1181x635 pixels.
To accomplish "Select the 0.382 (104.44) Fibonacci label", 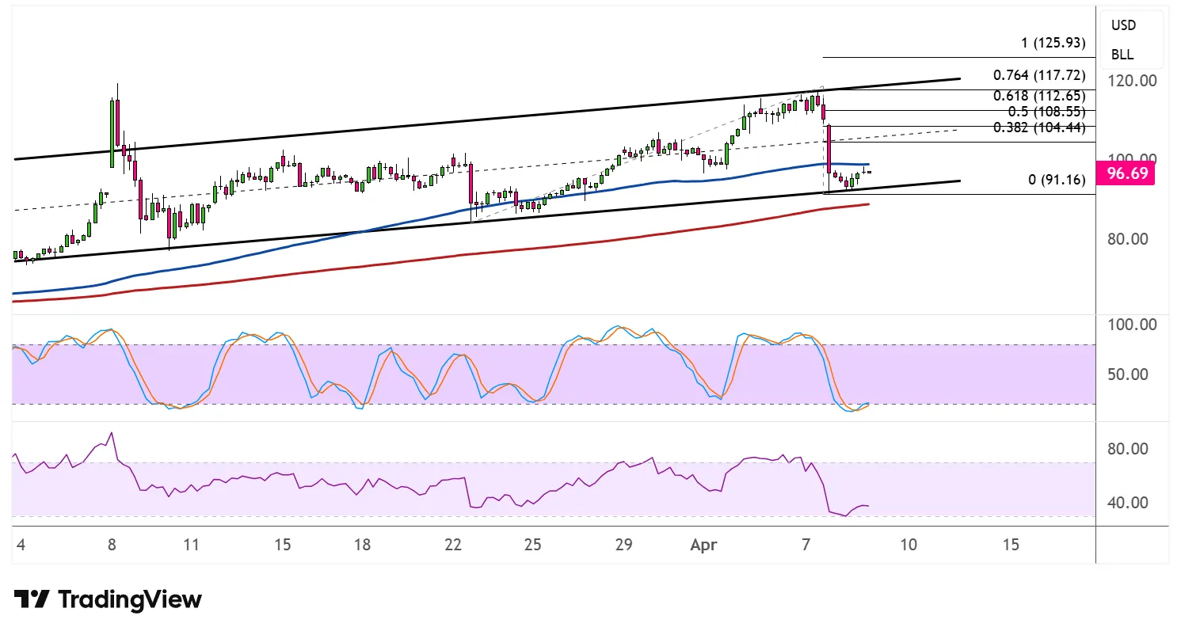I will coord(1039,127).
